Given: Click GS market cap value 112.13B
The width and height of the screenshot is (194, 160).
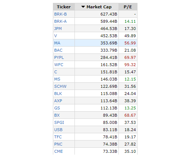Looking at the screenshot, I should 109,108.
